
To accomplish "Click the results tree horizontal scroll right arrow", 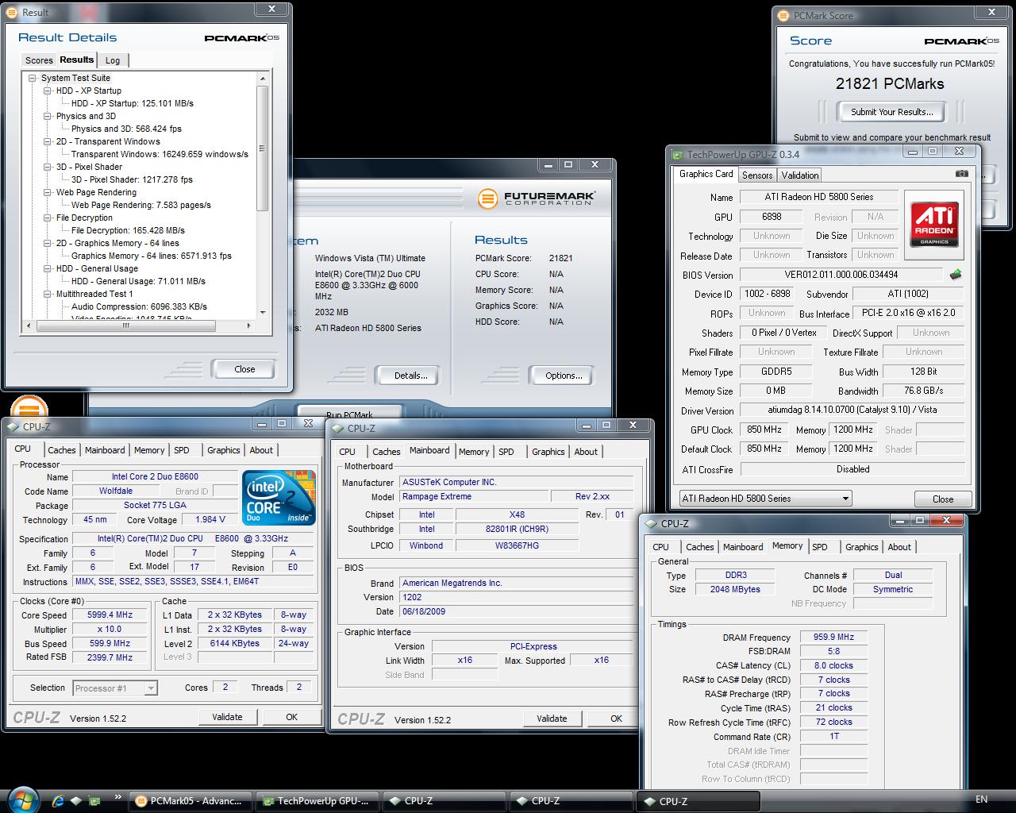I will pyautogui.click(x=250, y=326).
